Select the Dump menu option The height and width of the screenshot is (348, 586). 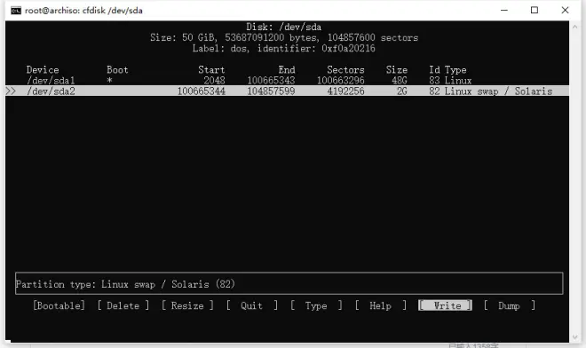click(509, 305)
